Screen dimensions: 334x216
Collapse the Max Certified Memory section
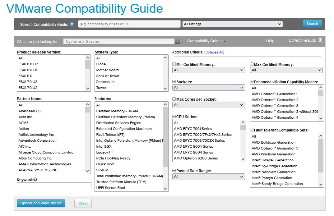point(251,64)
